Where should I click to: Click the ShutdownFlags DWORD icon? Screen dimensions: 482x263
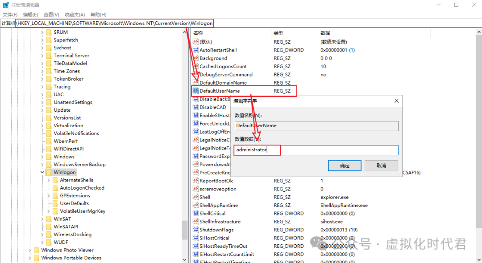click(195, 230)
